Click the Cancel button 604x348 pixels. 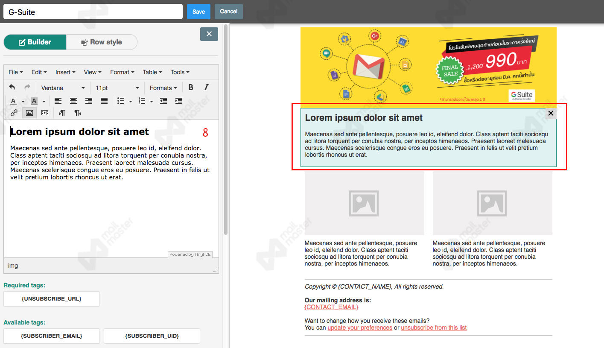pos(229,12)
